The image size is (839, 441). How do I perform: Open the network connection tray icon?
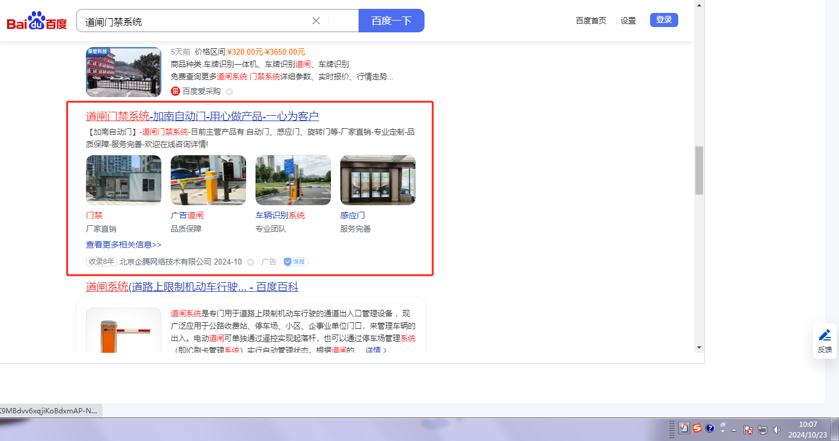pos(762,430)
